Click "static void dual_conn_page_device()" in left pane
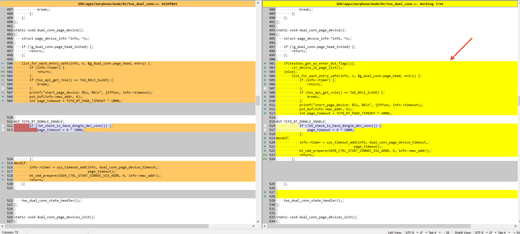The width and height of the screenshot is (520, 234). 48,30
